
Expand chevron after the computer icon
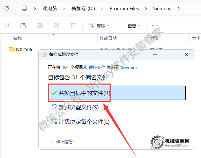pos(35,8)
